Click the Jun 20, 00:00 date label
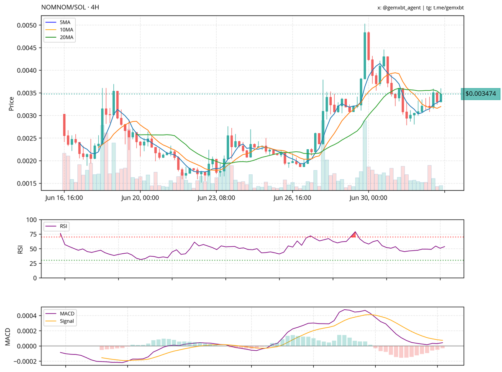This screenshot has width=502, height=372. tap(140, 198)
